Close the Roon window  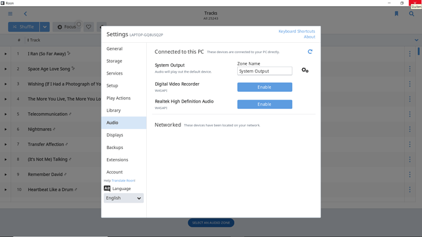pos(415,3)
